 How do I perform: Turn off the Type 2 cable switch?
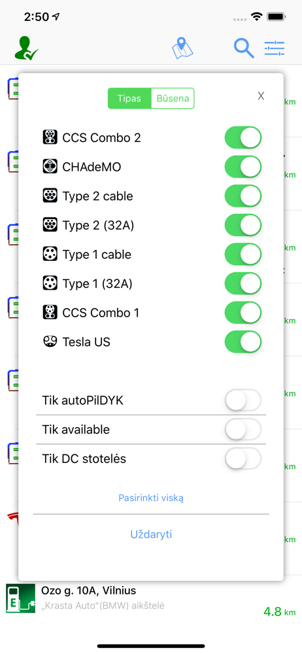243,196
